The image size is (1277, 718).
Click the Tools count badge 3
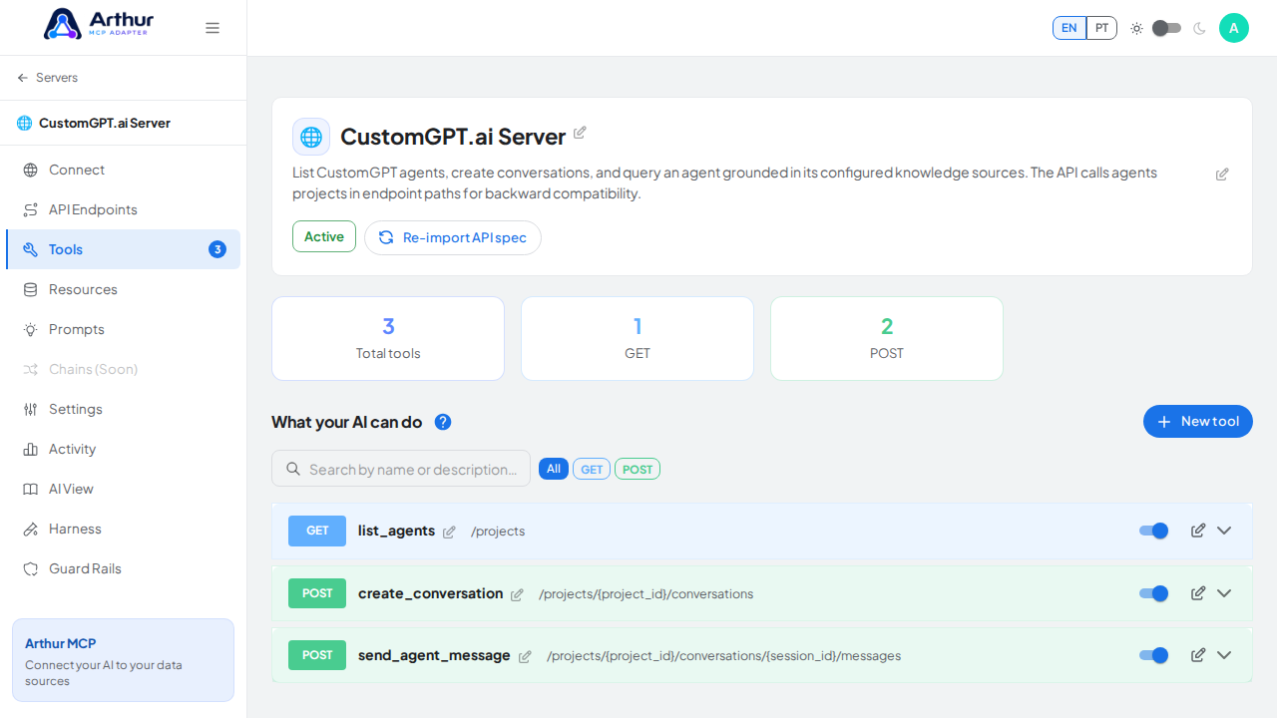217,249
